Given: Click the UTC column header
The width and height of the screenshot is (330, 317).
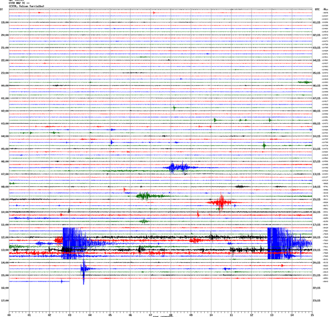Looking at the screenshot, I should pos(316,9).
